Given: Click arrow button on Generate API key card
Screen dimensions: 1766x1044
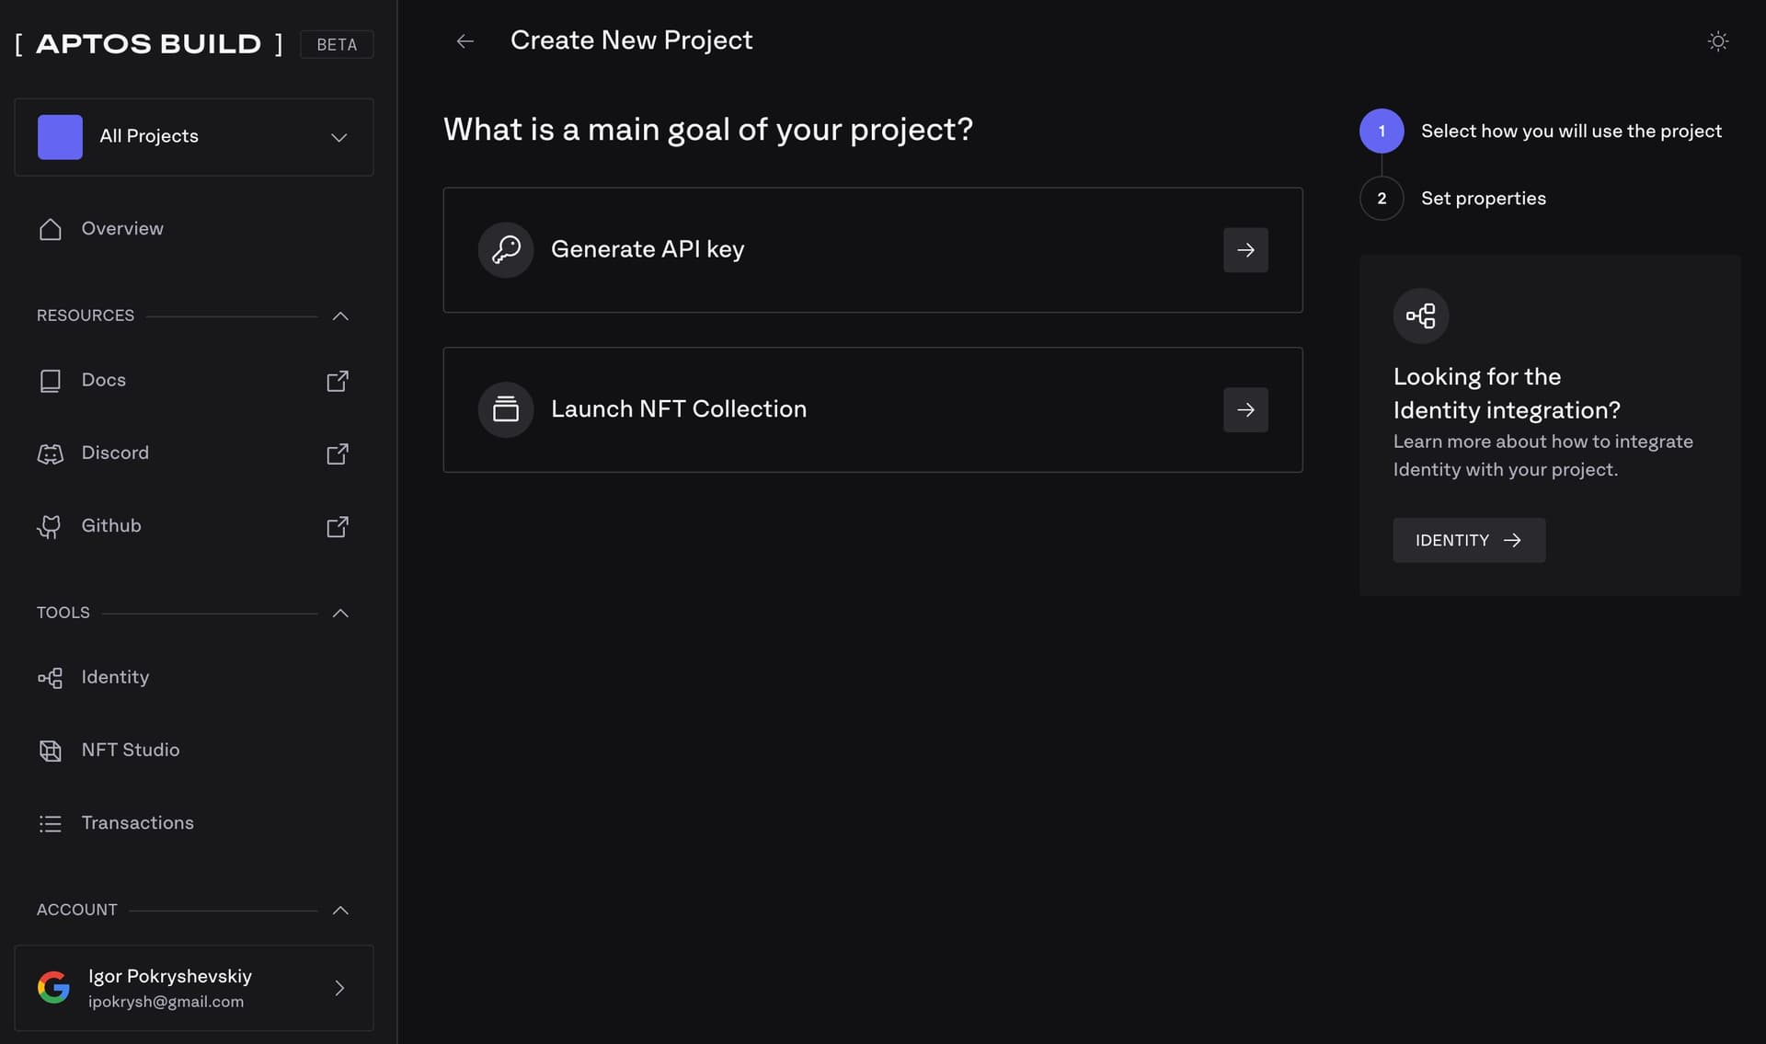Looking at the screenshot, I should point(1245,250).
